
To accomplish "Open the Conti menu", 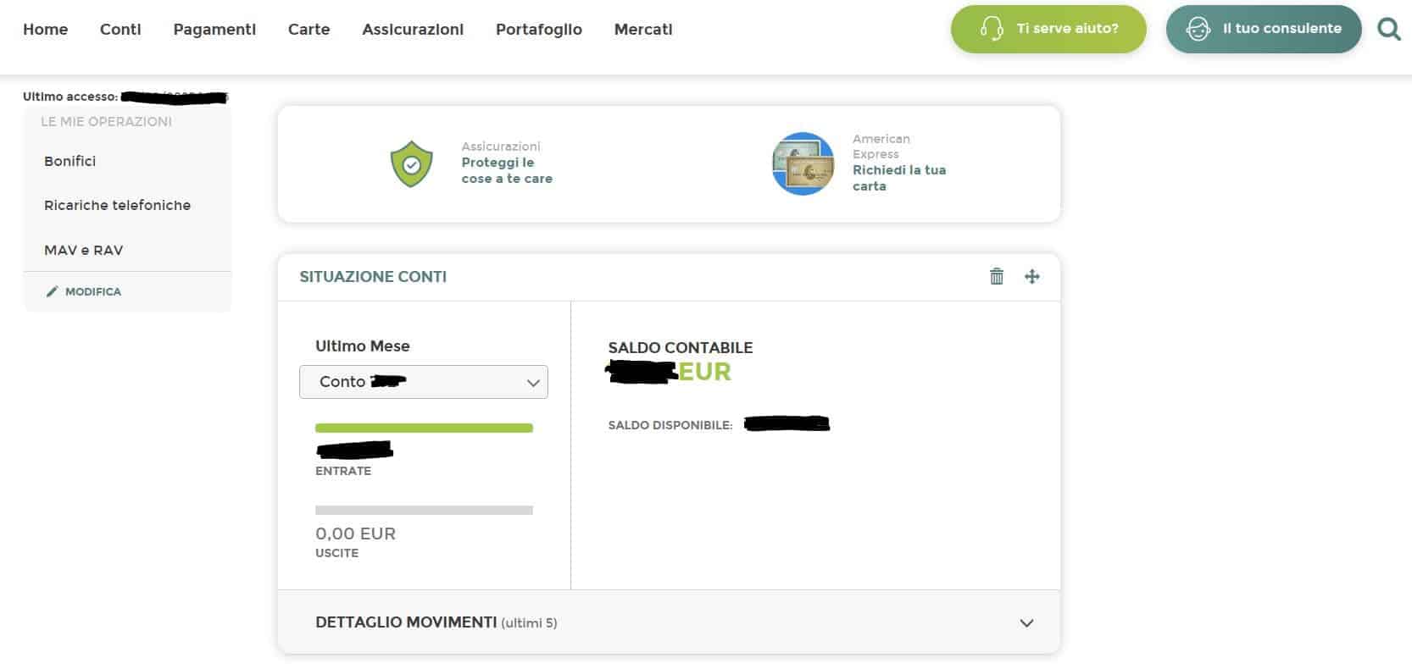I will pos(120,30).
